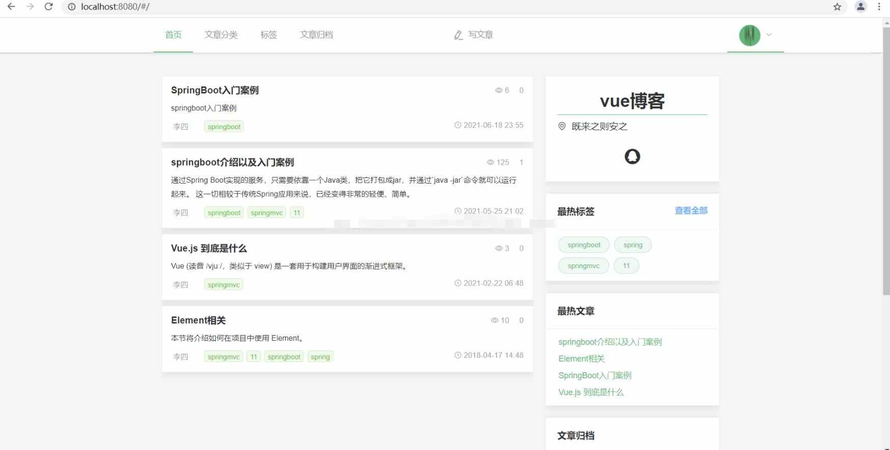Open the 标签 navigation tab

point(268,35)
